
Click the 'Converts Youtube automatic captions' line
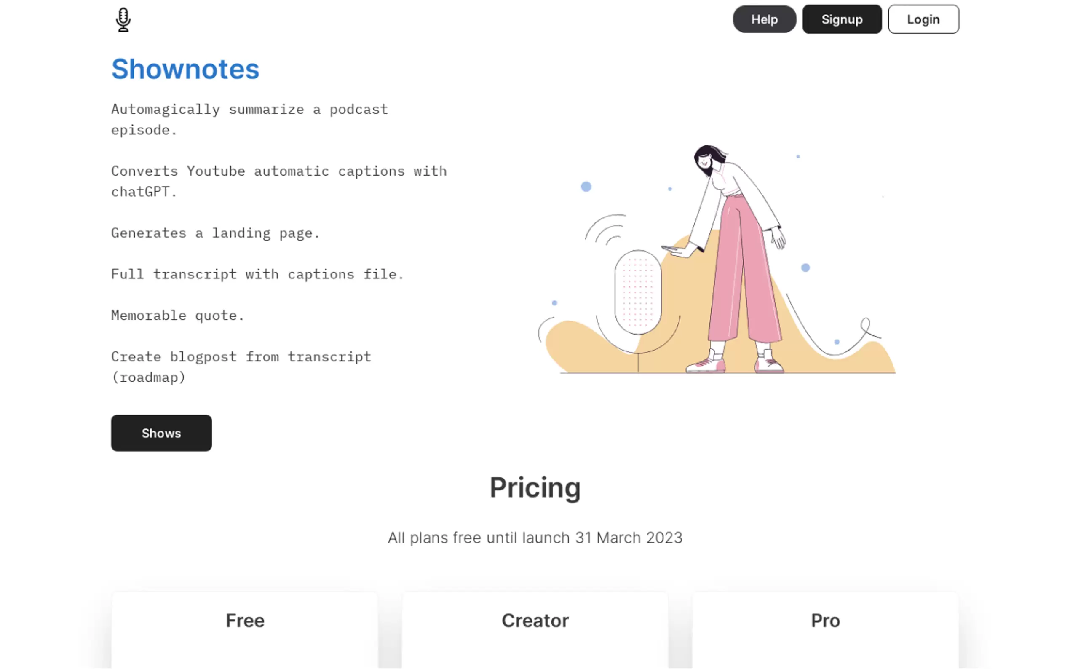pos(279,182)
